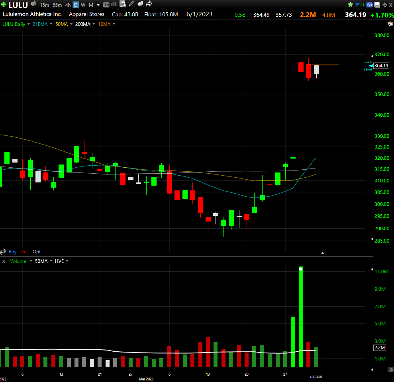Open the Volume dropdown arrow
This screenshot has height=382, width=394.
pyautogui.click(x=31, y=261)
